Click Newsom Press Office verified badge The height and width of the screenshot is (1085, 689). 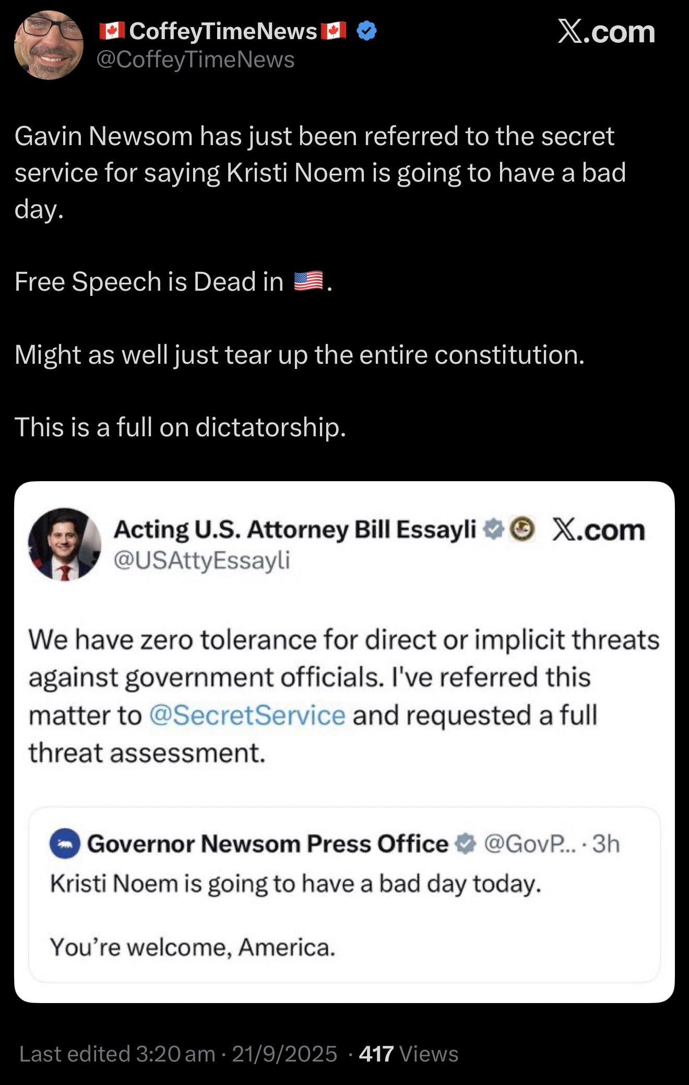(x=465, y=844)
